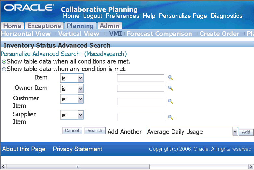Open the Help link

tap(149, 16)
